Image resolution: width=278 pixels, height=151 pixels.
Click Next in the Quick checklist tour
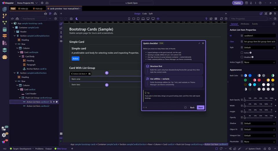[x=200, y=108]
